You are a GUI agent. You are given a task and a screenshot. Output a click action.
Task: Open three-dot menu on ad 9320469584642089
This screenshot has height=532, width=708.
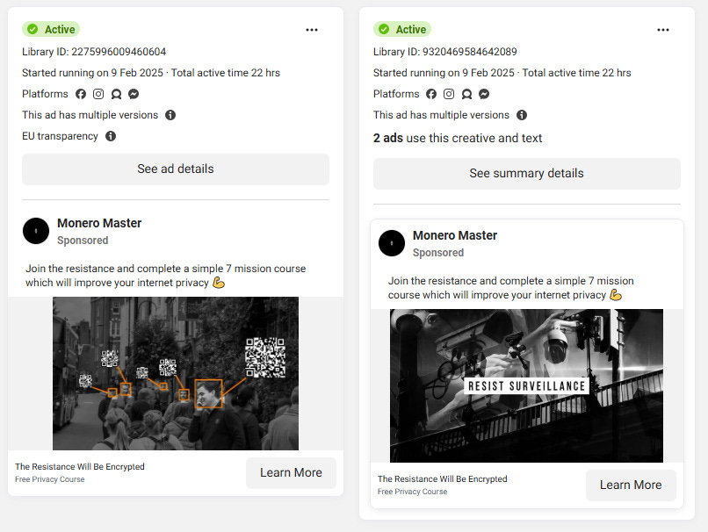[x=663, y=30]
